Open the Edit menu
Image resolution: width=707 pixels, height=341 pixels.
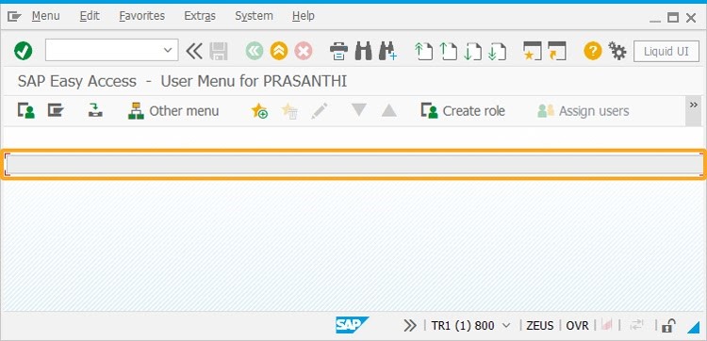(x=90, y=16)
